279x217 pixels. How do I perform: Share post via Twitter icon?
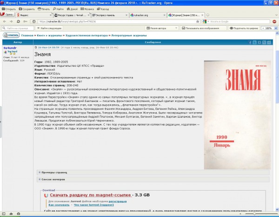tap(255, 42)
